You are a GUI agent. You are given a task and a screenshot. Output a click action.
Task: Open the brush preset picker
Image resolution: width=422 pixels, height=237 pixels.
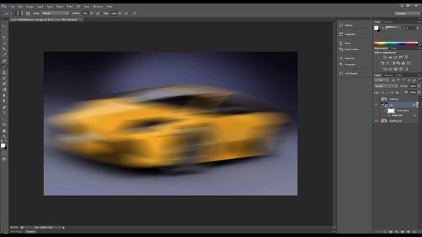(x=19, y=13)
